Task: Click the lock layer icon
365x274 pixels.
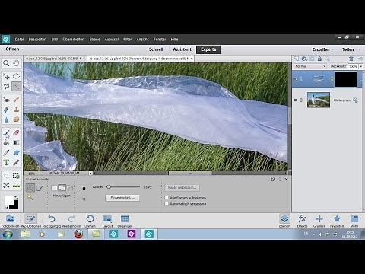Action: coord(319,59)
